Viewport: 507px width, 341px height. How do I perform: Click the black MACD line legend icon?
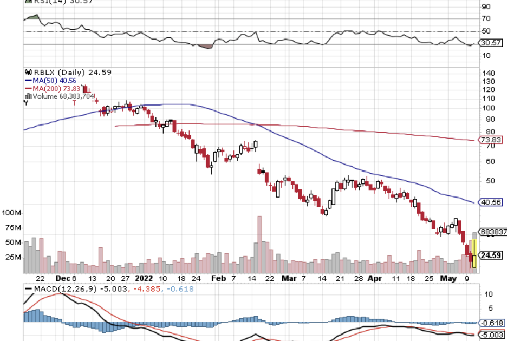28,289
